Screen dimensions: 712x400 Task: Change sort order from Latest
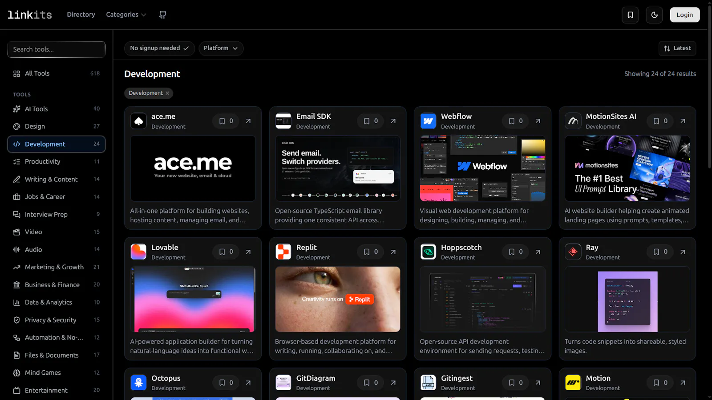[677, 48]
